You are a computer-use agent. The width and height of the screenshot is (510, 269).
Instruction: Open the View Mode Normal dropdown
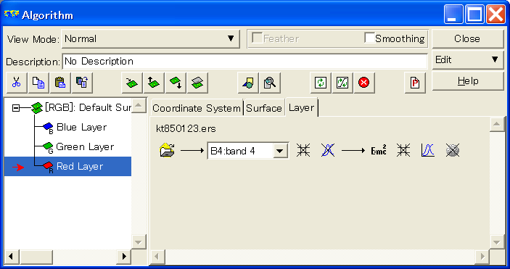pyautogui.click(x=151, y=38)
